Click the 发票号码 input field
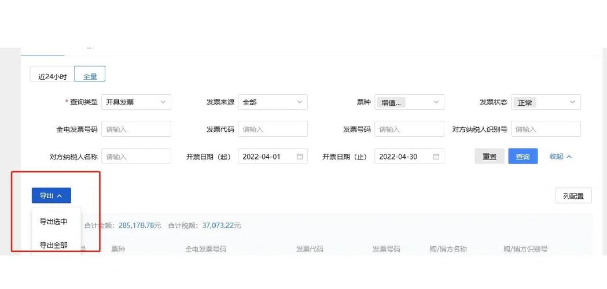Screen dimensions: 607x289 pyautogui.click(x=409, y=129)
